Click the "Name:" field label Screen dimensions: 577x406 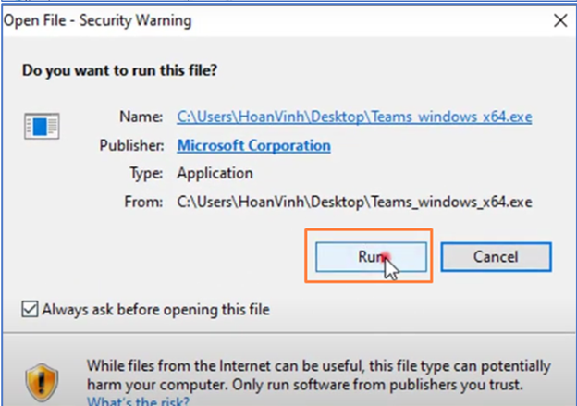[x=141, y=117]
